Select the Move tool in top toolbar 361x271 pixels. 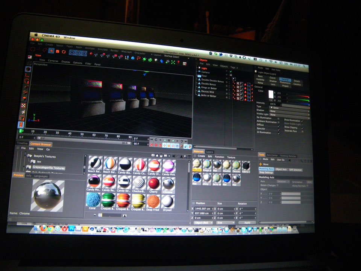pyautogui.click(x=51, y=51)
